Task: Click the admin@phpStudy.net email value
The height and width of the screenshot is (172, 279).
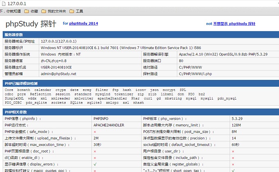Action: tap(59, 74)
